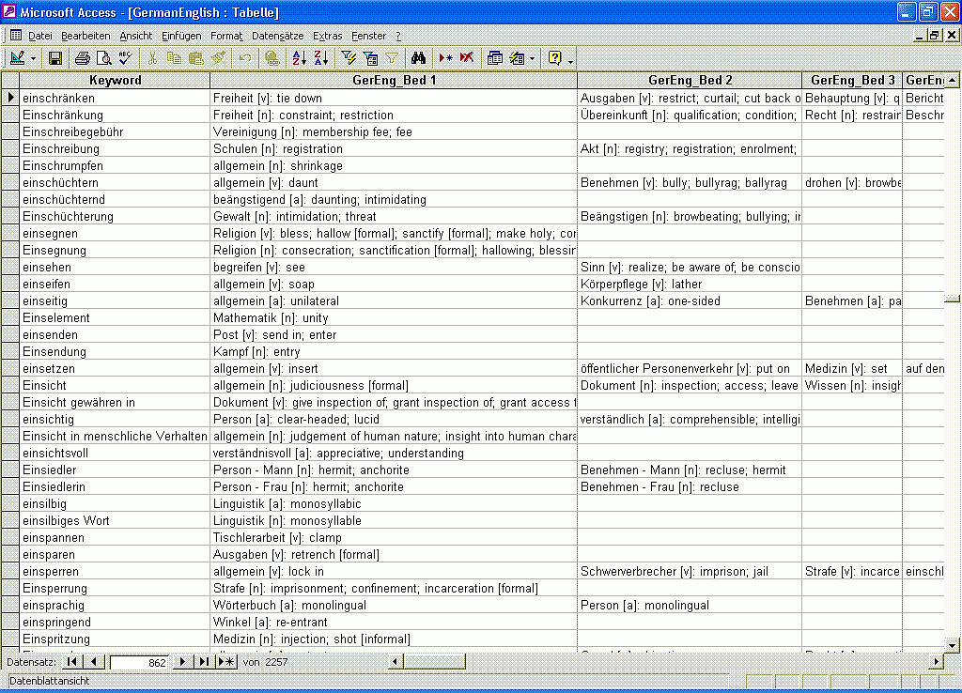
Task: Delete the record using the red X arrow icon
Action: coord(467,58)
